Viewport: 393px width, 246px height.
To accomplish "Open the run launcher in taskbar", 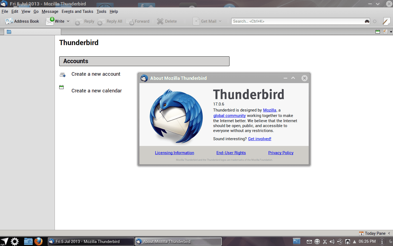I will point(4,241).
